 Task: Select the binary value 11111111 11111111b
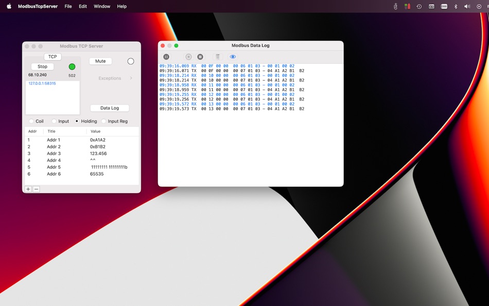coord(109,167)
